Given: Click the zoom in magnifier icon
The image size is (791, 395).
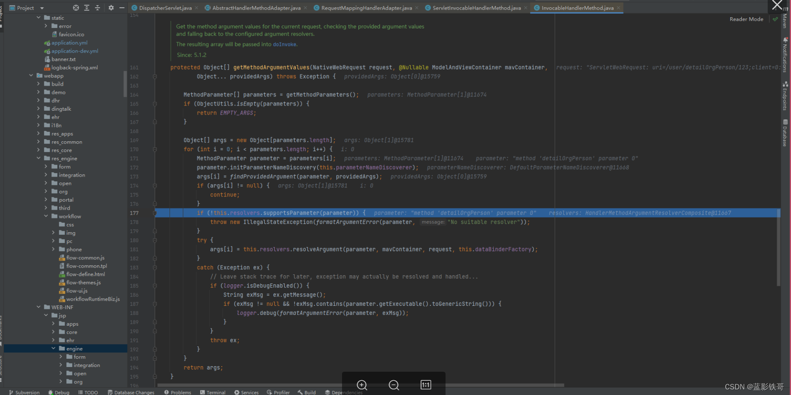Looking at the screenshot, I should [362, 385].
